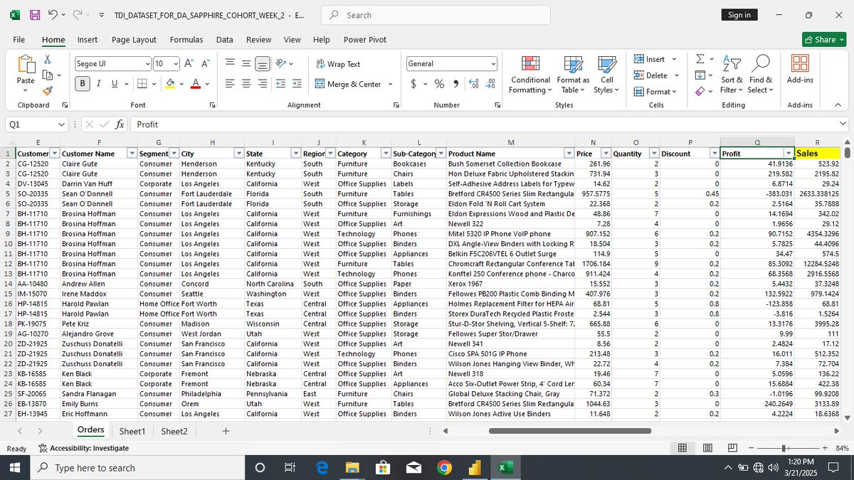Undo the last action
The image size is (854, 480).
pos(52,15)
